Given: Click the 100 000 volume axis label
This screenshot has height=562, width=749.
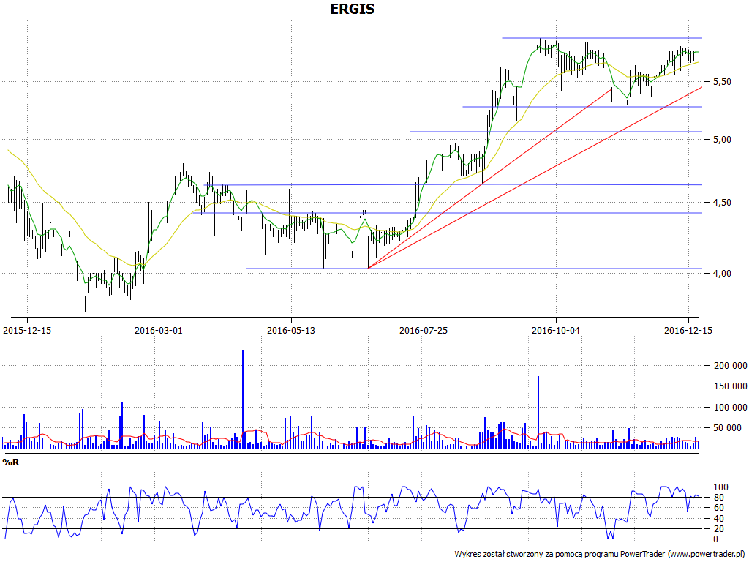Looking at the screenshot, I should [x=731, y=407].
